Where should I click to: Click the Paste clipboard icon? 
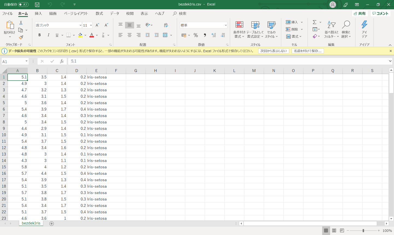[x=10, y=25]
